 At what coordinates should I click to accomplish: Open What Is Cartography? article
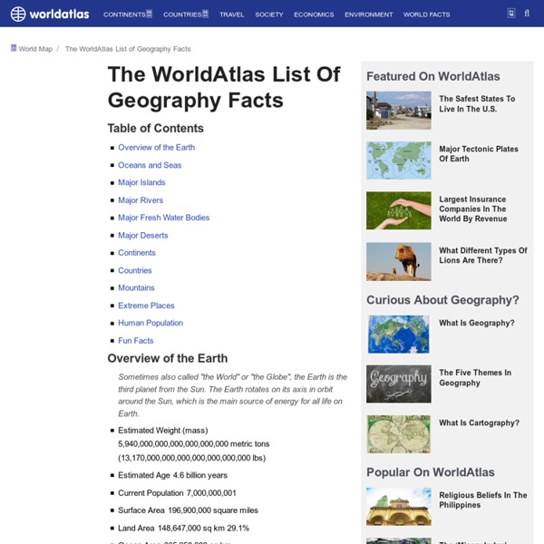479,423
